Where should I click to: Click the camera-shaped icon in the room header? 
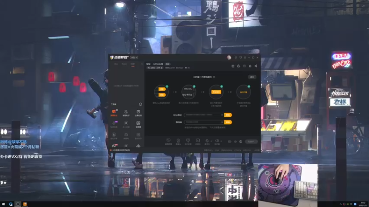click(233, 66)
